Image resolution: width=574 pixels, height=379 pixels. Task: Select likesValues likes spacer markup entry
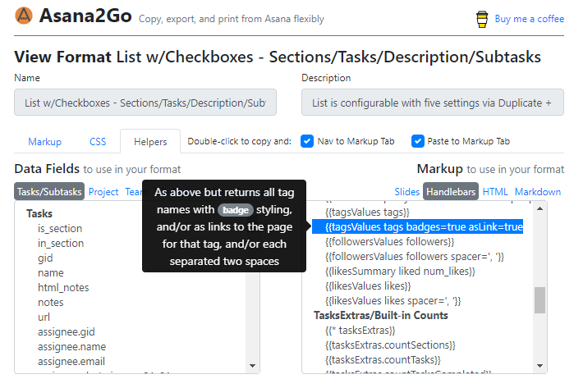[393, 301]
